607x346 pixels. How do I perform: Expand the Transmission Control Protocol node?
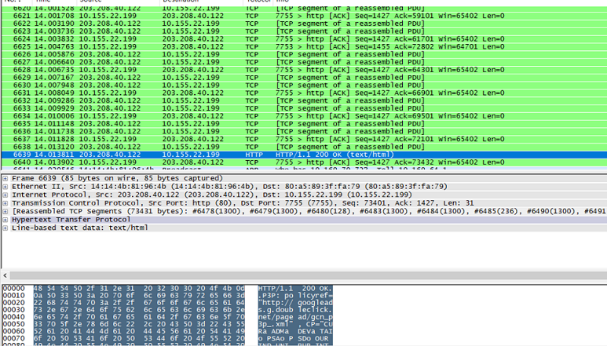pos(5,203)
